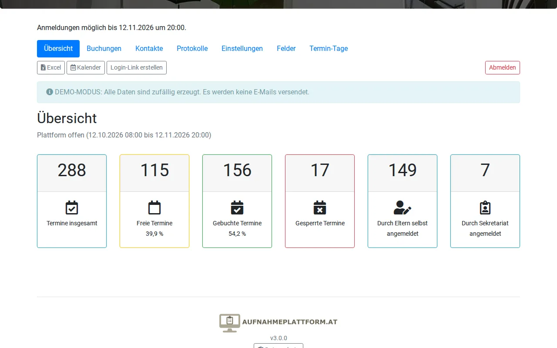The height and width of the screenshot is (348, 557).
Task: Click the 115 free appointments number
Action: click(154, 170)
